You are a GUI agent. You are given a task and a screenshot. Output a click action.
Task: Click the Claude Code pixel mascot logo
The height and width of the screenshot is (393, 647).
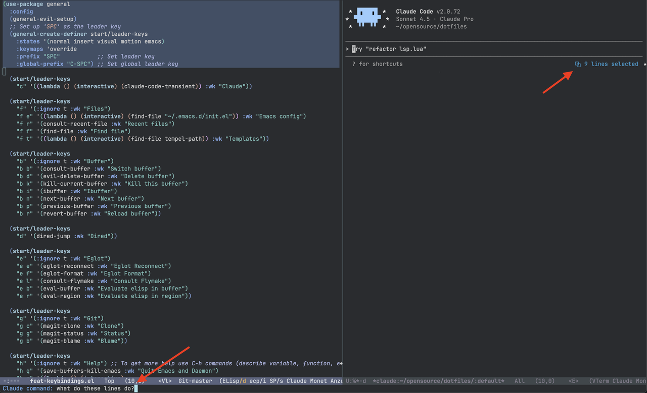tap(367, 17)
